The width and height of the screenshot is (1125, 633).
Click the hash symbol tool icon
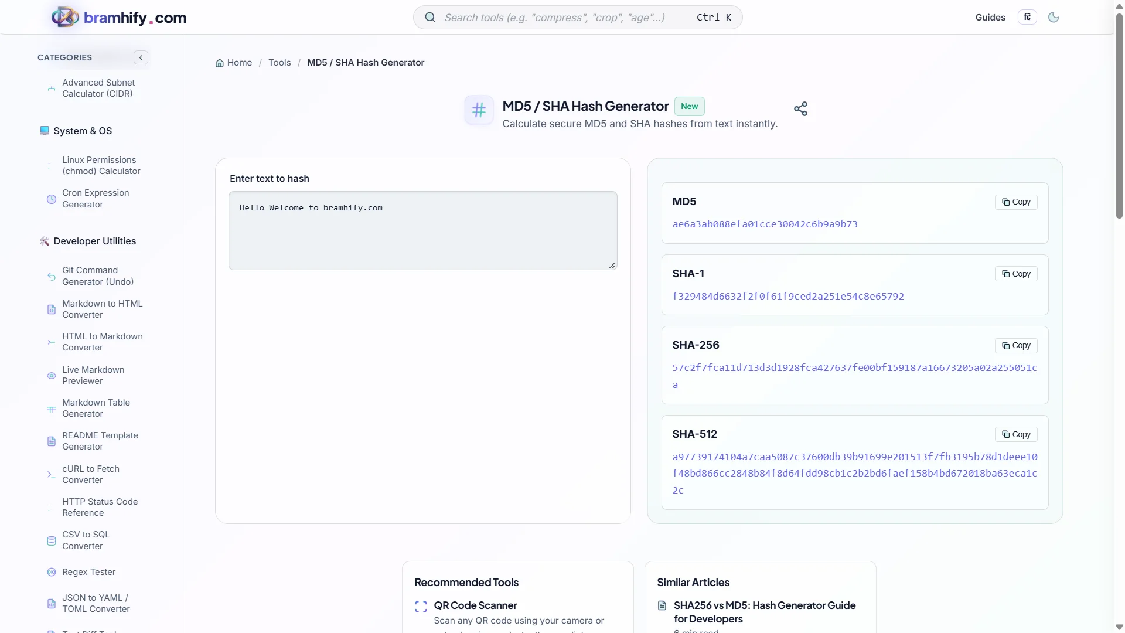(x=479, y=110)
